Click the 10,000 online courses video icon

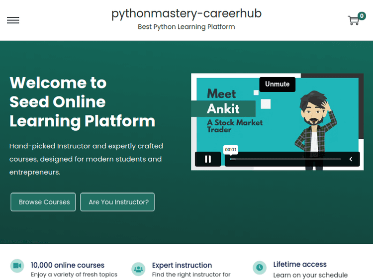click(17, 266)
